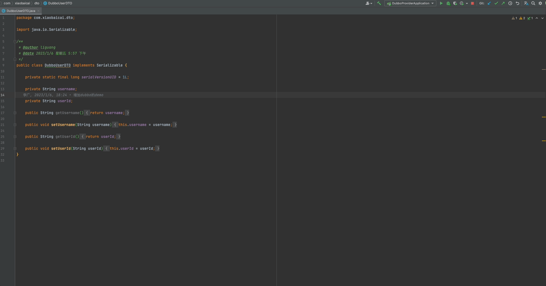Commit changes via the Git checkmark icon
The width and height of the screenshot is (546, 286).
(x=496, y=3)
